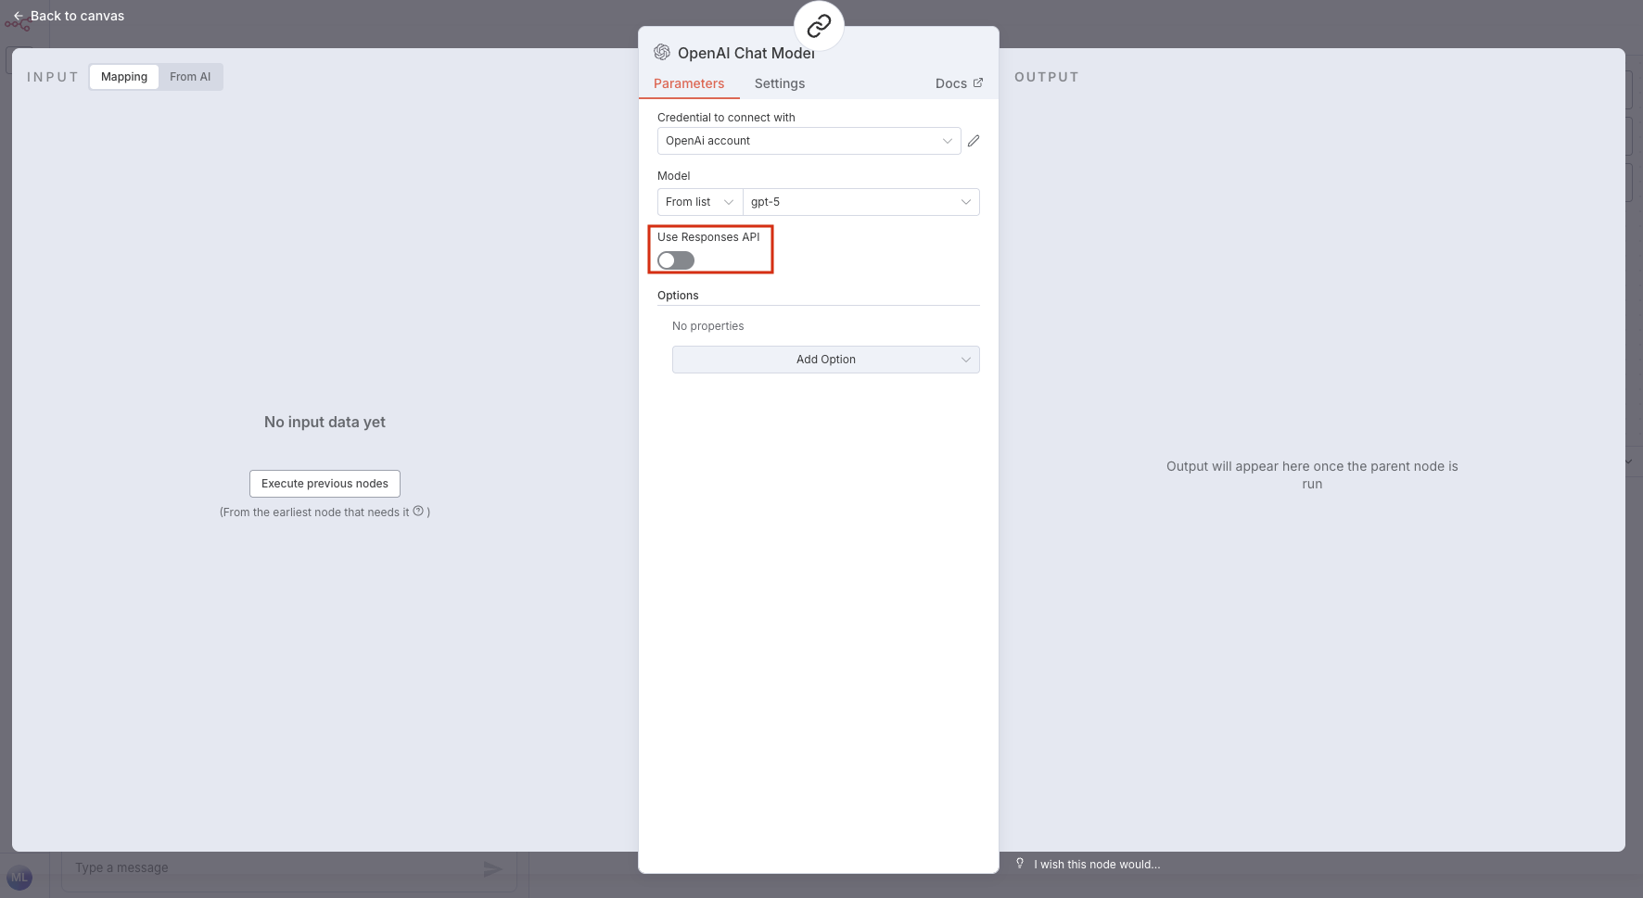Open the OpenAi account credential dropdown
Screen dimensions: 1643x898
point(808,140)
